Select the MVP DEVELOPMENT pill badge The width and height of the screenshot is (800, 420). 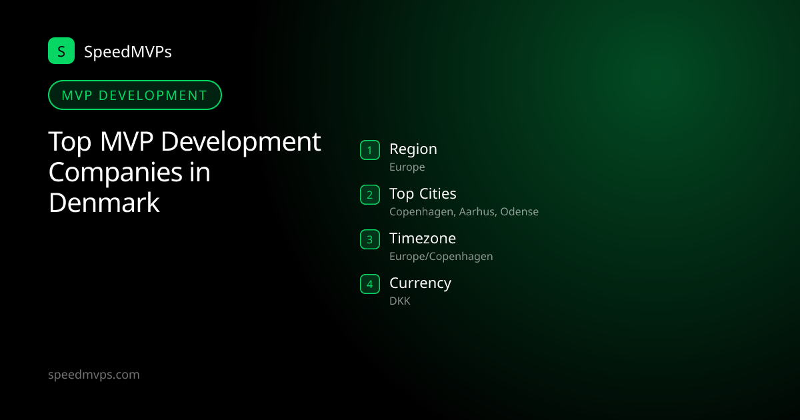pos(135,95)
